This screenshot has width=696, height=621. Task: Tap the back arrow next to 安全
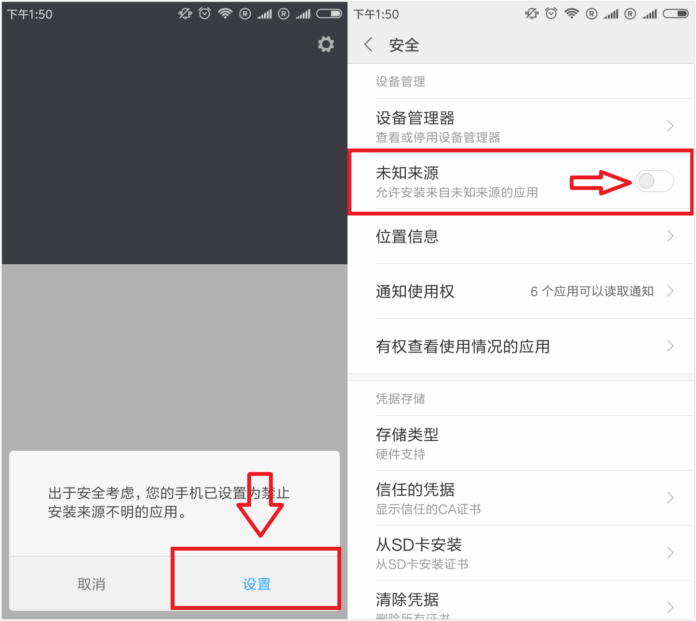click(x=369, y=45)
